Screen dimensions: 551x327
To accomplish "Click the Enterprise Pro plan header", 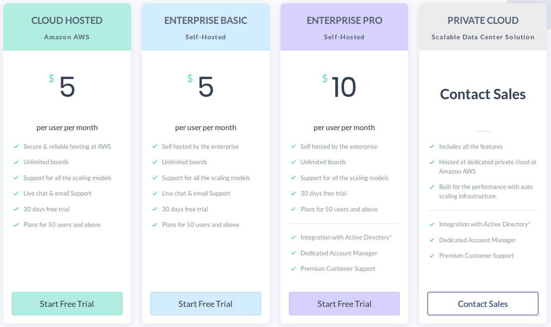I will [344, 20].
